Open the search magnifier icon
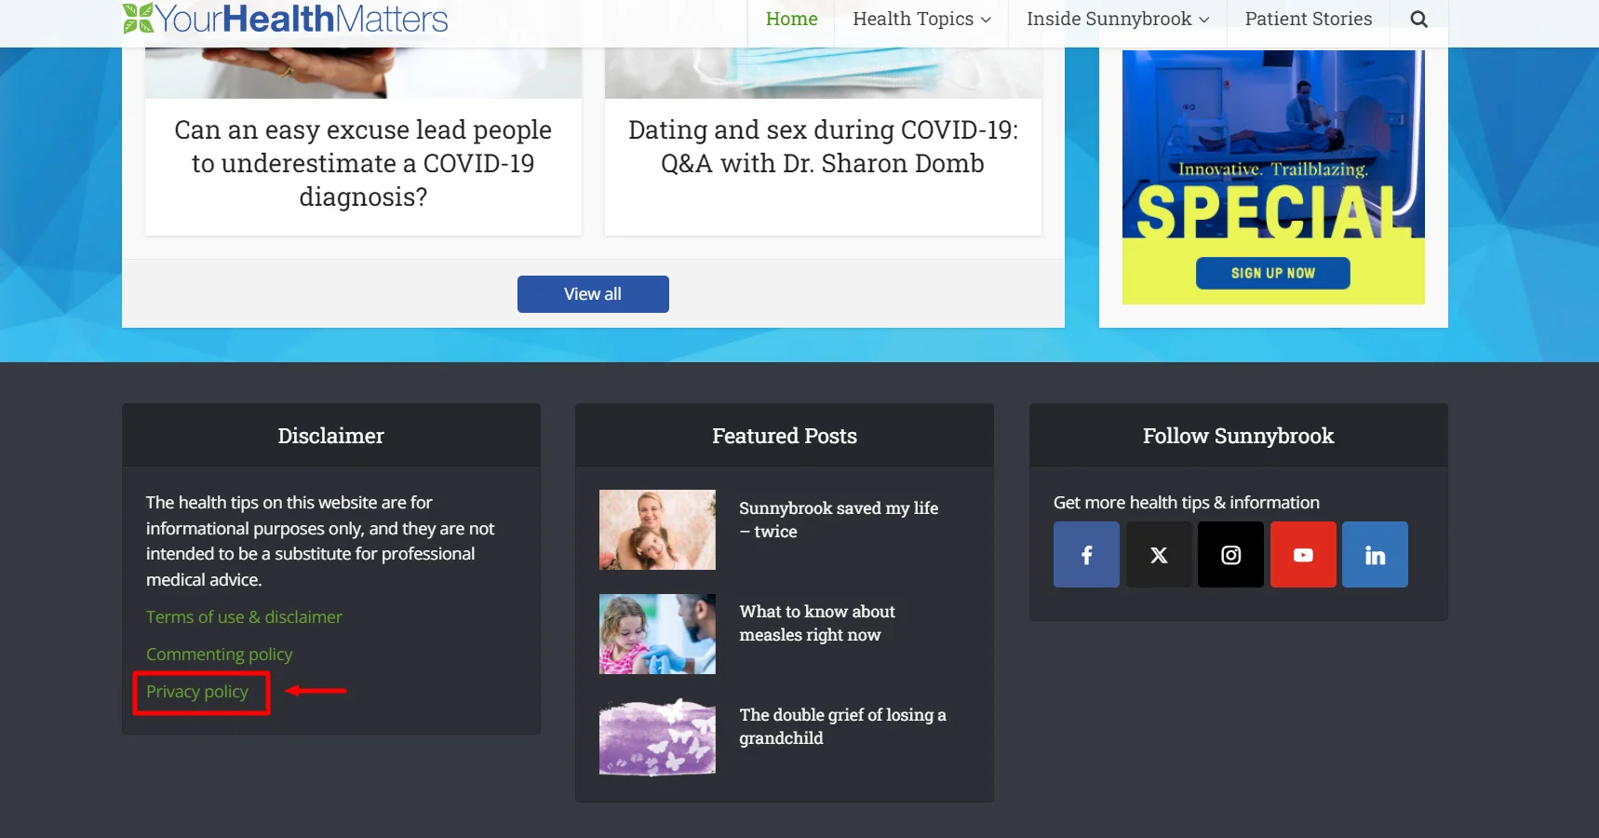Image resolution: width=1599 pixels, height=838 pixels. click(1418, 19)
